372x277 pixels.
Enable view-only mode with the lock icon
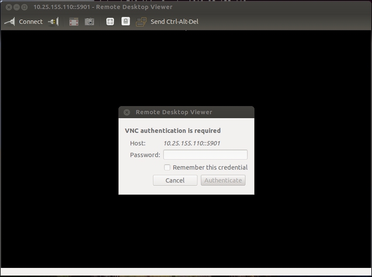(x=125, y=21)
